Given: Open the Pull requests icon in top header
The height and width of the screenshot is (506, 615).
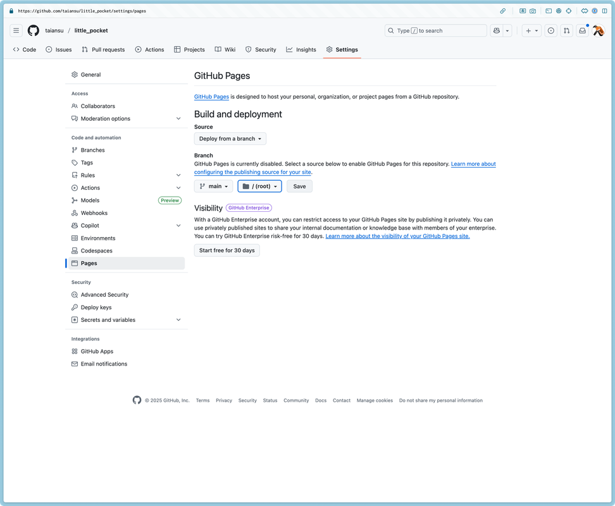Looking at the screenshot, I should coord(567,30).
